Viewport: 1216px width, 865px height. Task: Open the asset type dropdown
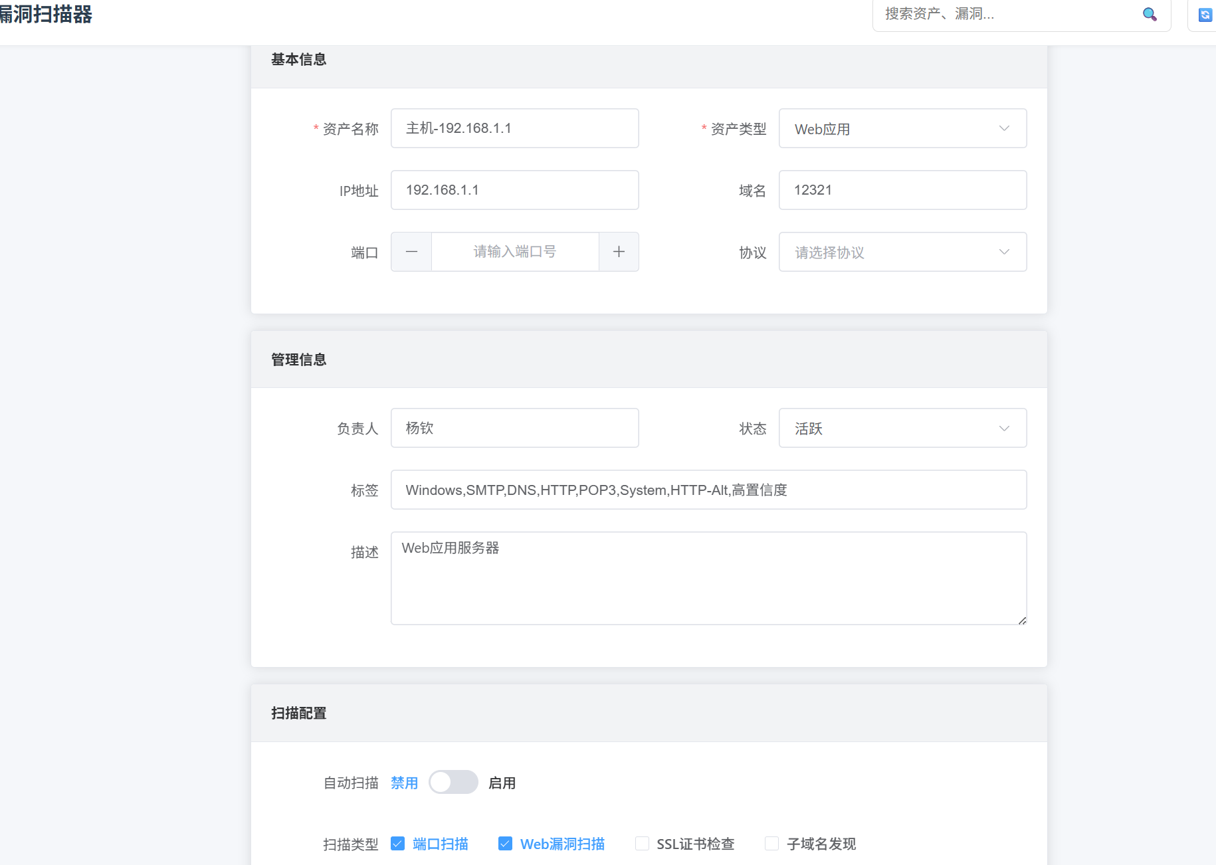click(902, 129)
